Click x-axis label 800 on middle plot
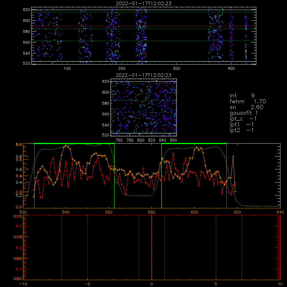 click(x=141, y=140)
